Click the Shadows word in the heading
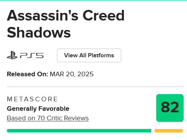The image size is (187, 140). coord(39,33)
